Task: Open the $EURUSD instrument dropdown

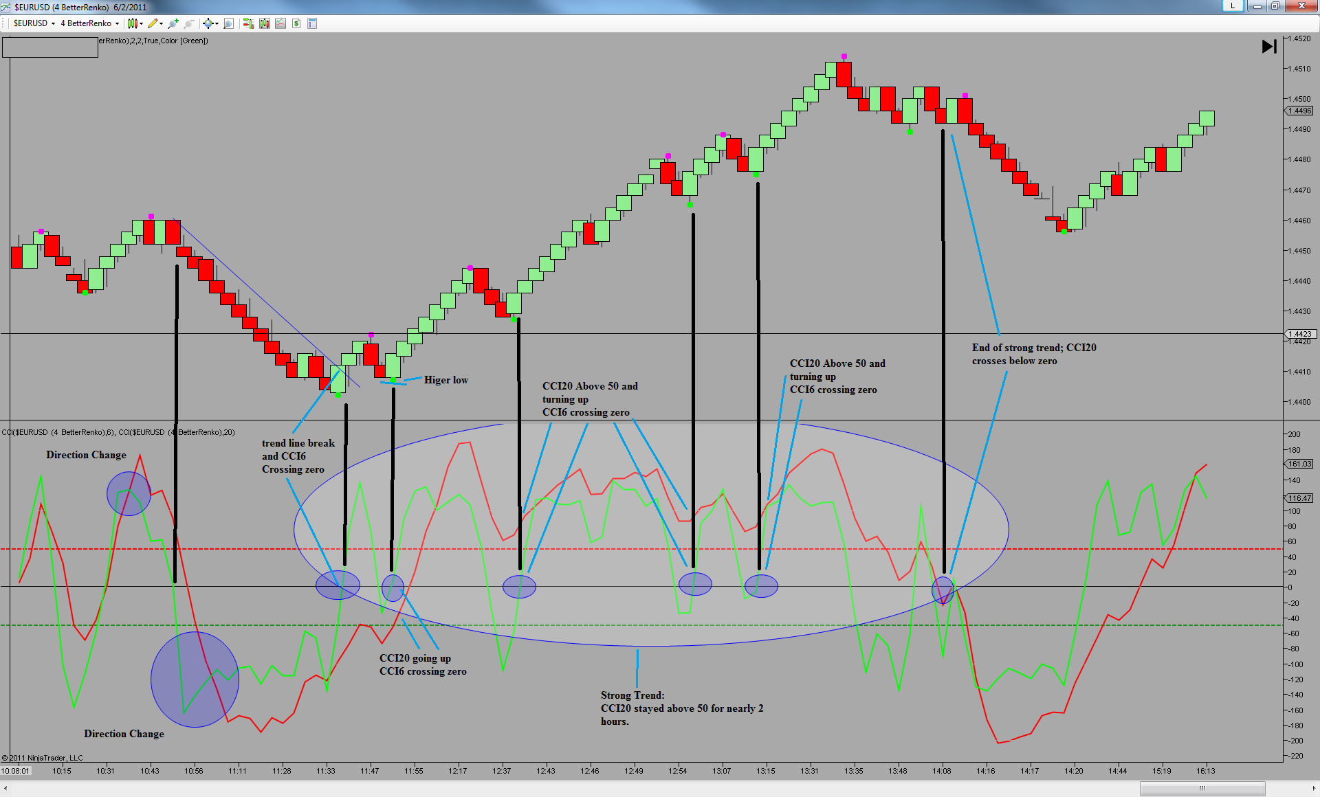Action: click(x=34, y=23)
